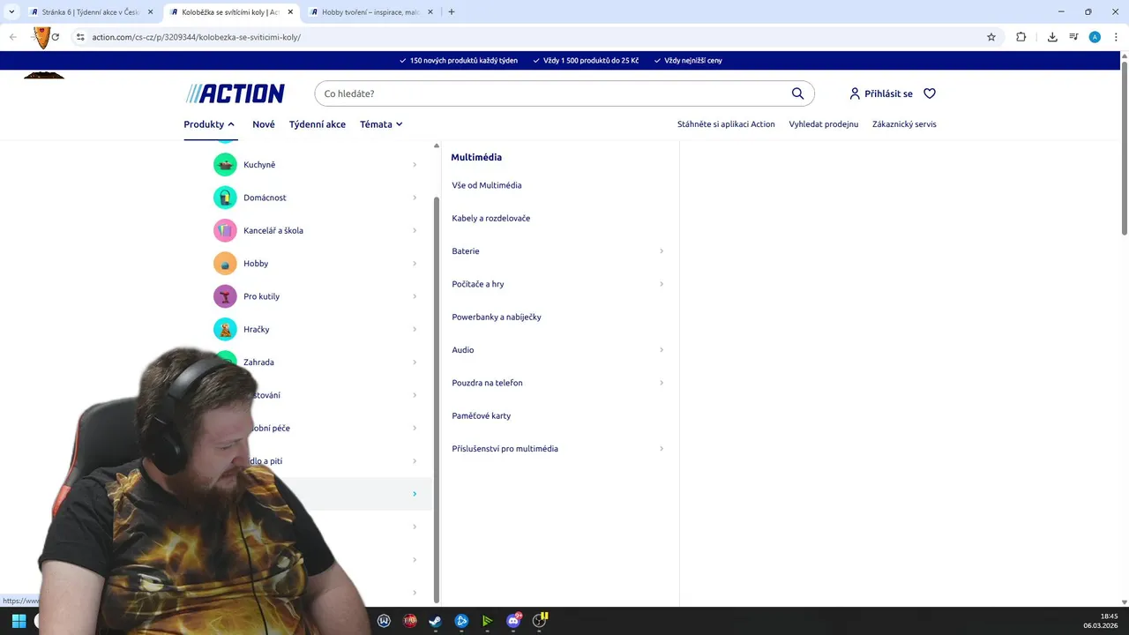Expand the Počítače a hry submenu arrow
This screenshot has height=635, width=1129.
pyautogui.click(x=662, y=284)
